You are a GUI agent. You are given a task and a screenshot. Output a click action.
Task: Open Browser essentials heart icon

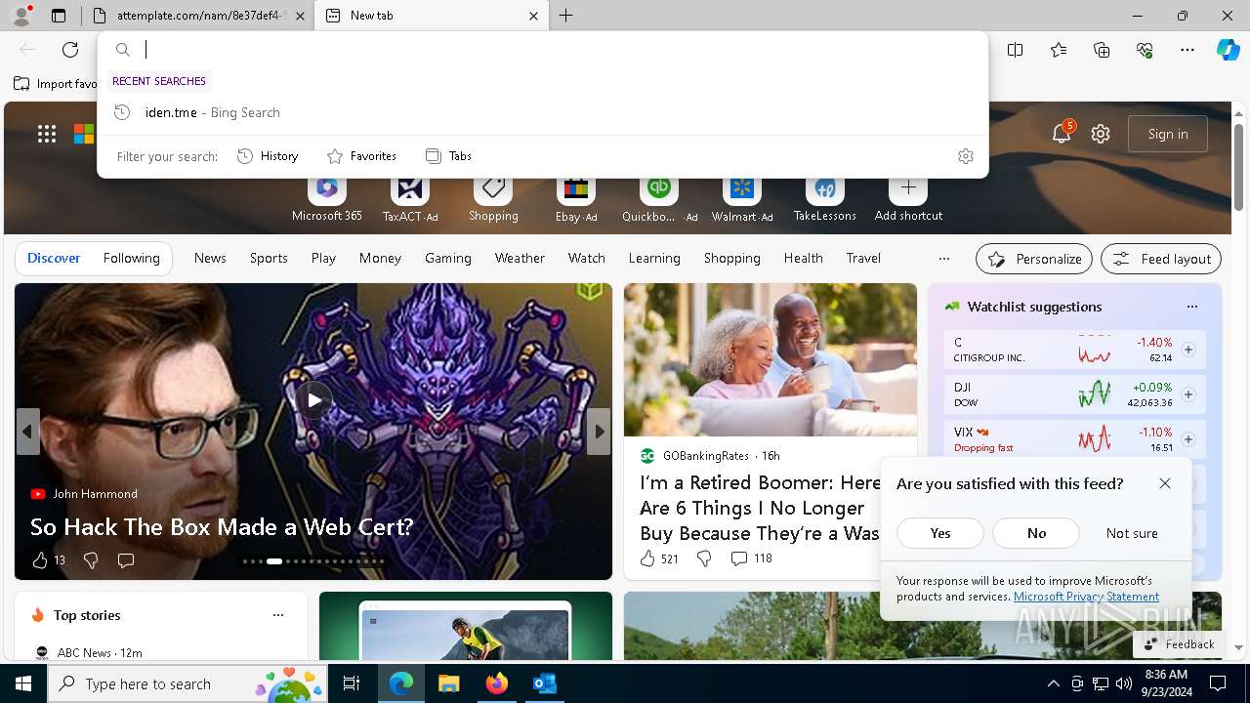click(x=1145, y=50)
